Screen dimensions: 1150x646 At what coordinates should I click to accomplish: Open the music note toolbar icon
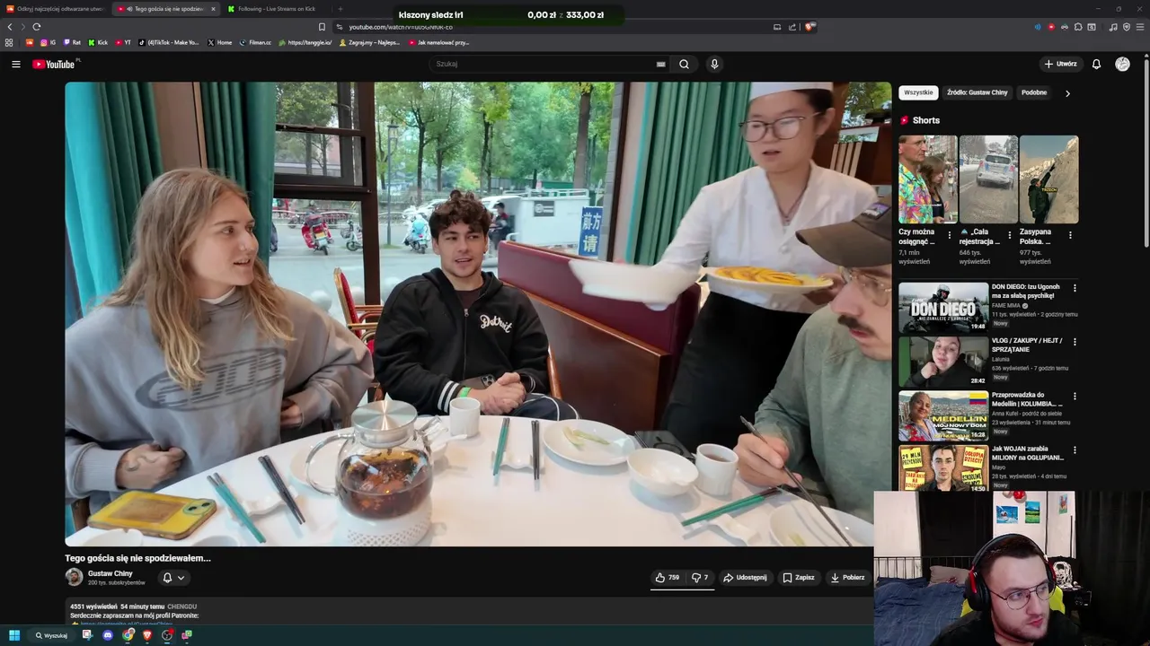tap(1113, 27)
